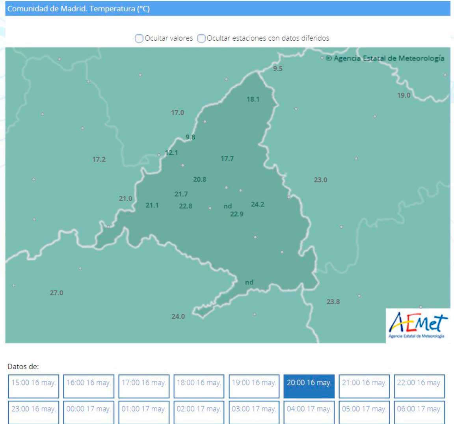Switch to 21:00 16 may. data
The height and width of the screenshot is (424, 454).
click(364, 383)
